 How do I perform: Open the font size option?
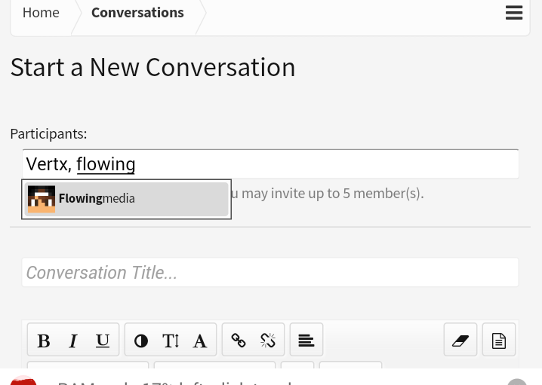(x=171, y=341)
